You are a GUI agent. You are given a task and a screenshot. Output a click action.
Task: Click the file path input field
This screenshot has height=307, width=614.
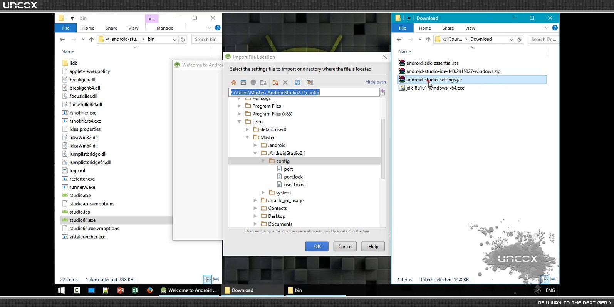tap(304, 92)
